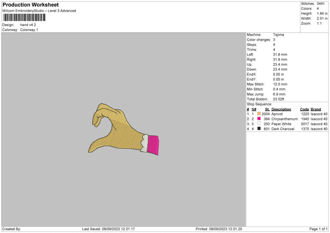330x233 pixels.
Task: Click Max Jump value '6.9 mm'
Action: 279,94
